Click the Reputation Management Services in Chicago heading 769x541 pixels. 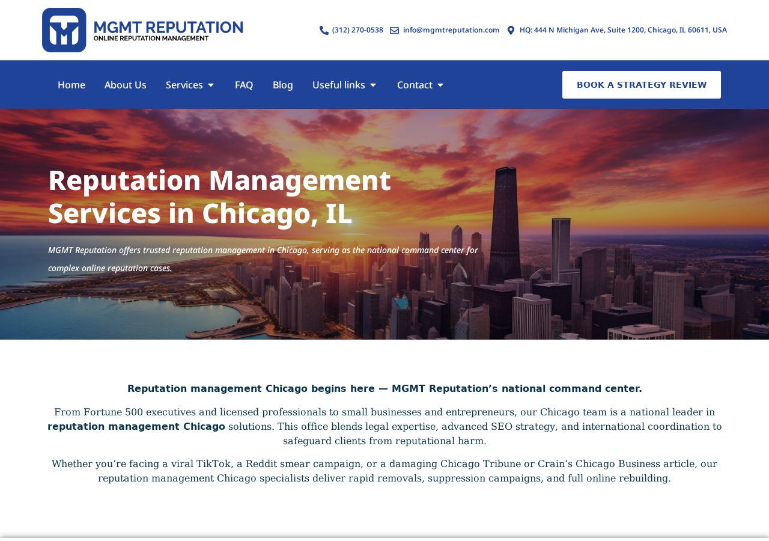pos(220,197)
